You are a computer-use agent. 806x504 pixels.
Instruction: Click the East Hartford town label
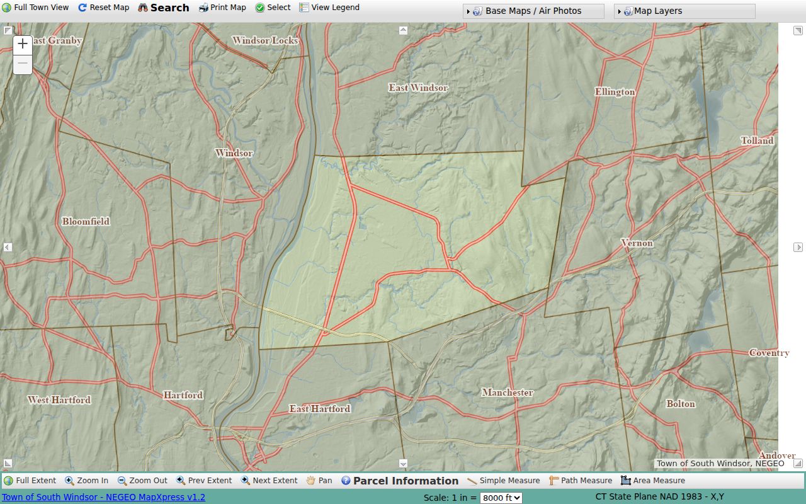click(x=320, y=408)
